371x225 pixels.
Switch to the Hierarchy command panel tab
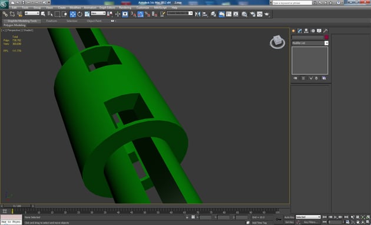(x=306, y=31)
